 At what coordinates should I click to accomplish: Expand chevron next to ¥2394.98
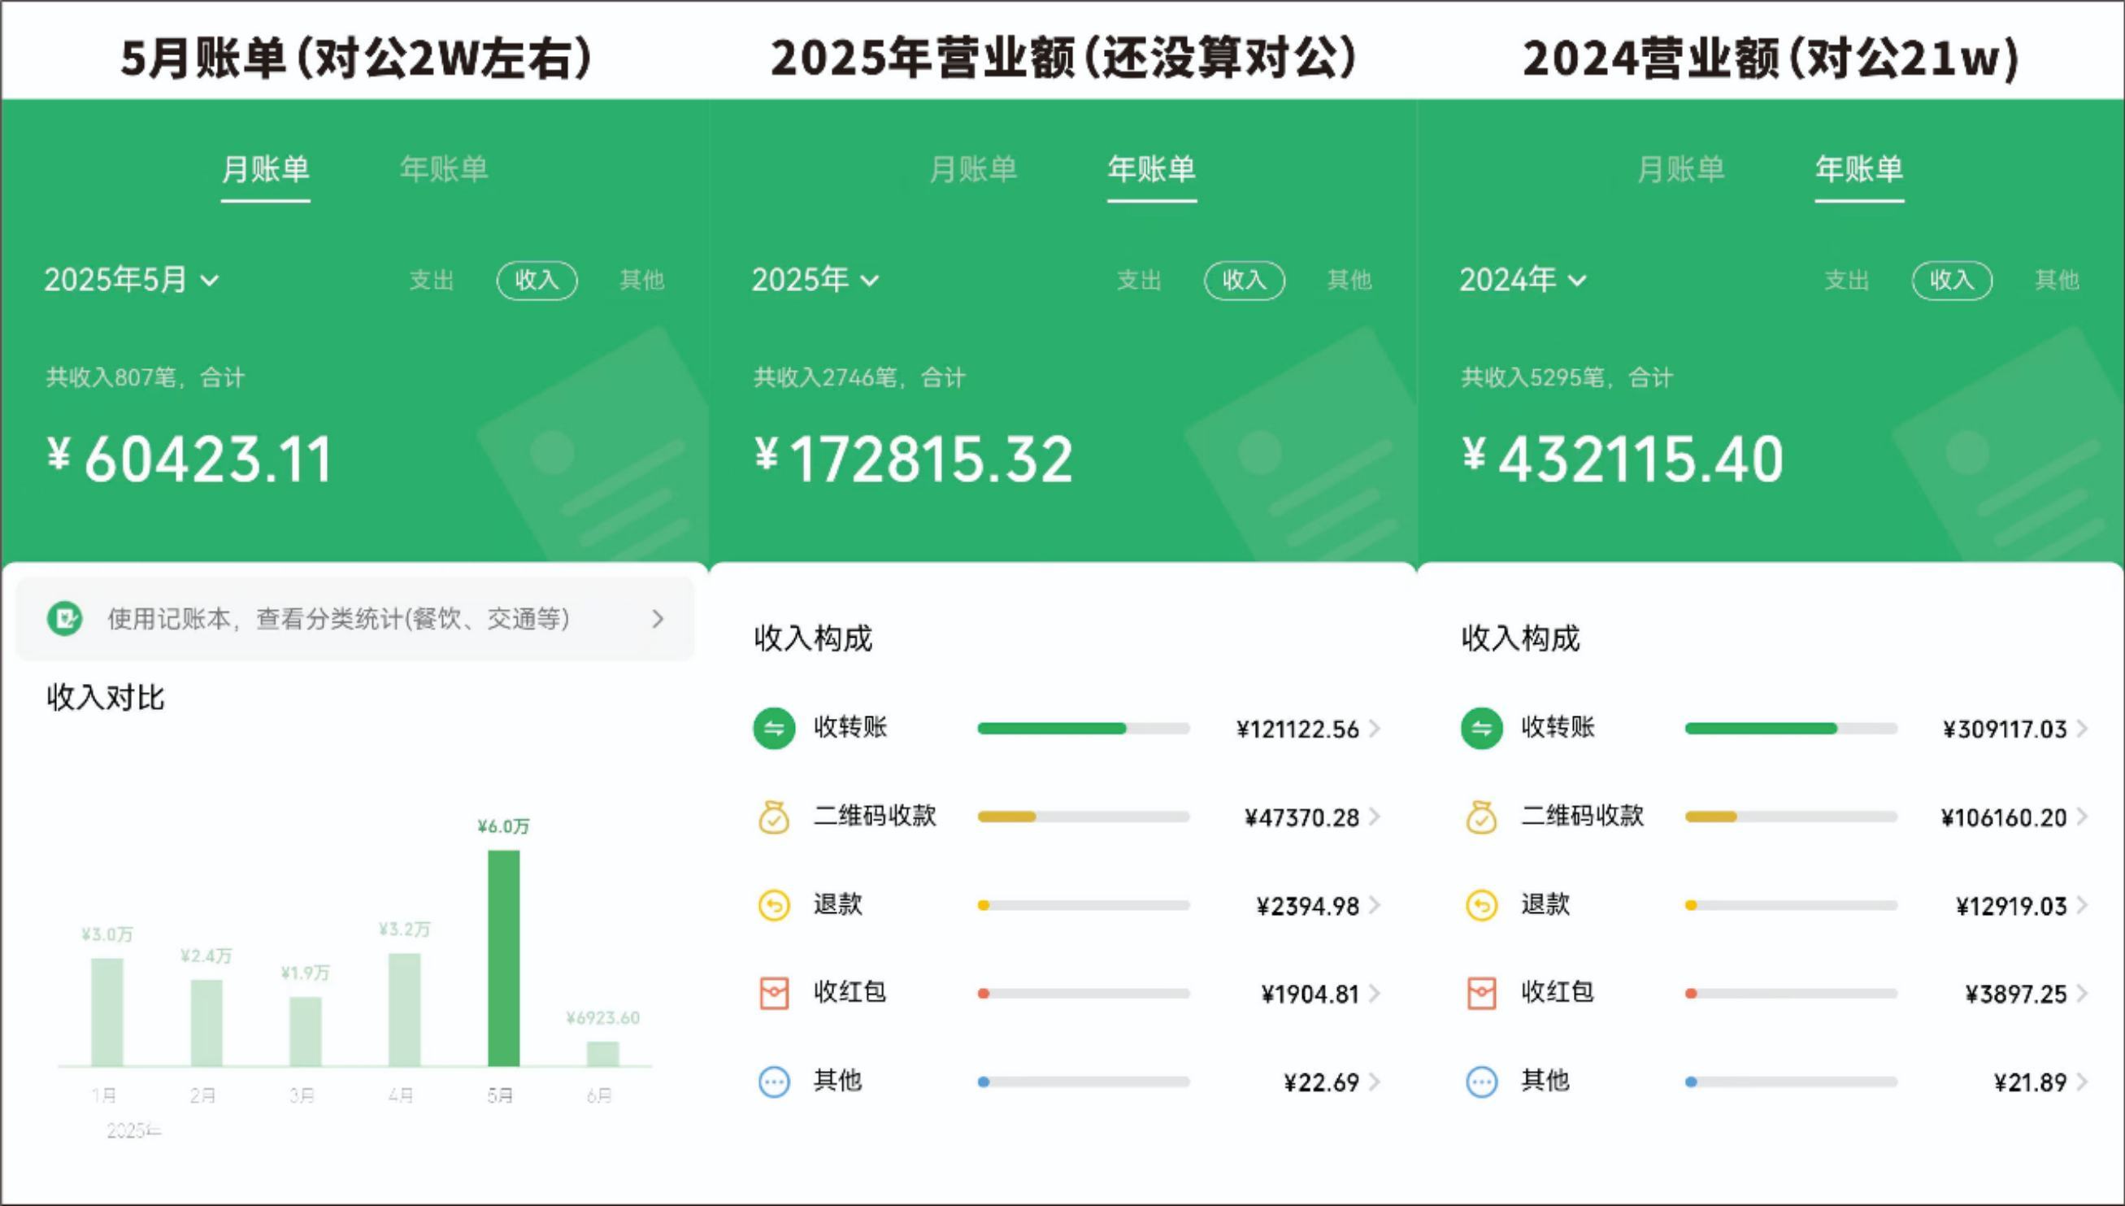pyautogui.click(x=1375, y=905)
